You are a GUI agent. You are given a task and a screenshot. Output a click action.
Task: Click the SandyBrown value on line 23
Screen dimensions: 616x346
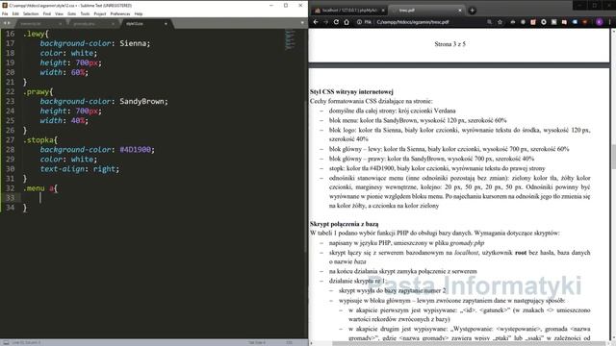(141, 101)
